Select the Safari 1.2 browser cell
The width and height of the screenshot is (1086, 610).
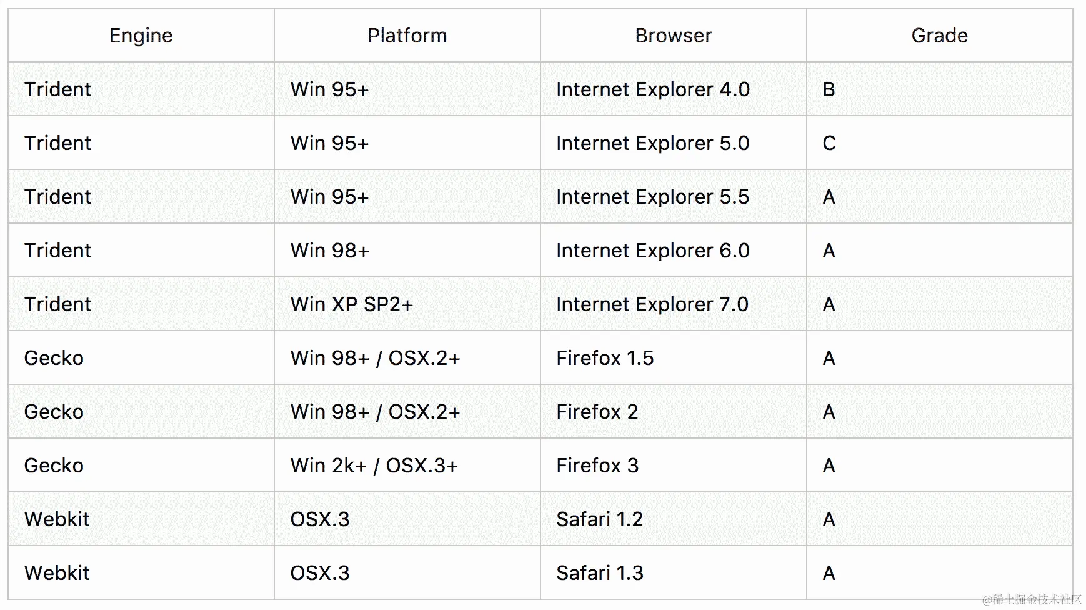[600, 519]
